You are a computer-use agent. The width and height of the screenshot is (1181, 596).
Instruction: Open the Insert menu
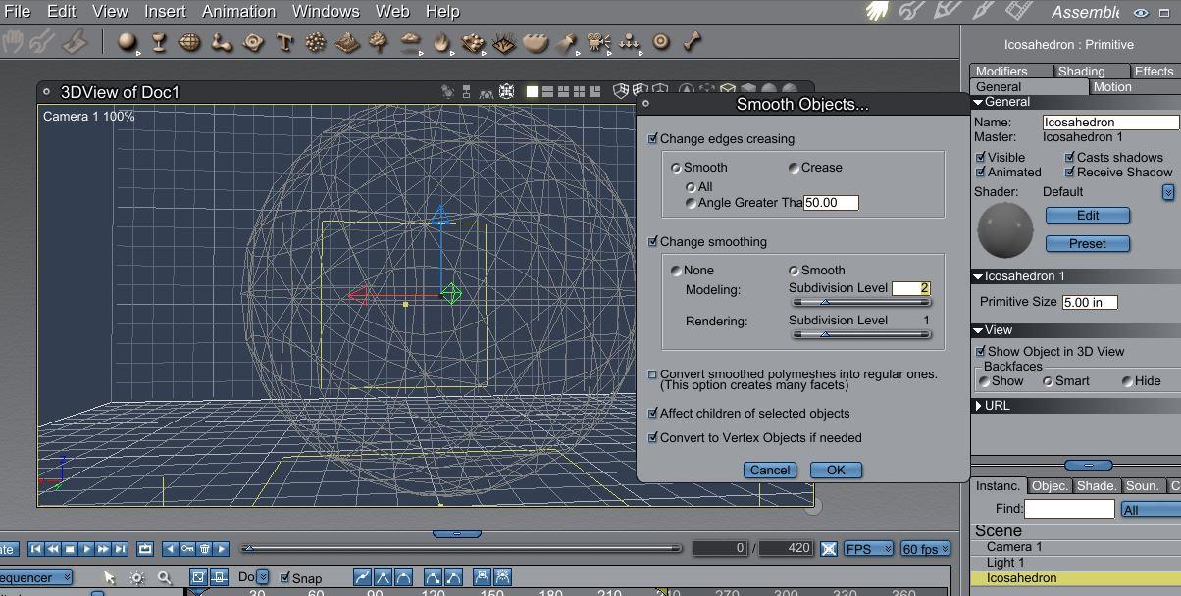(165, 12)
